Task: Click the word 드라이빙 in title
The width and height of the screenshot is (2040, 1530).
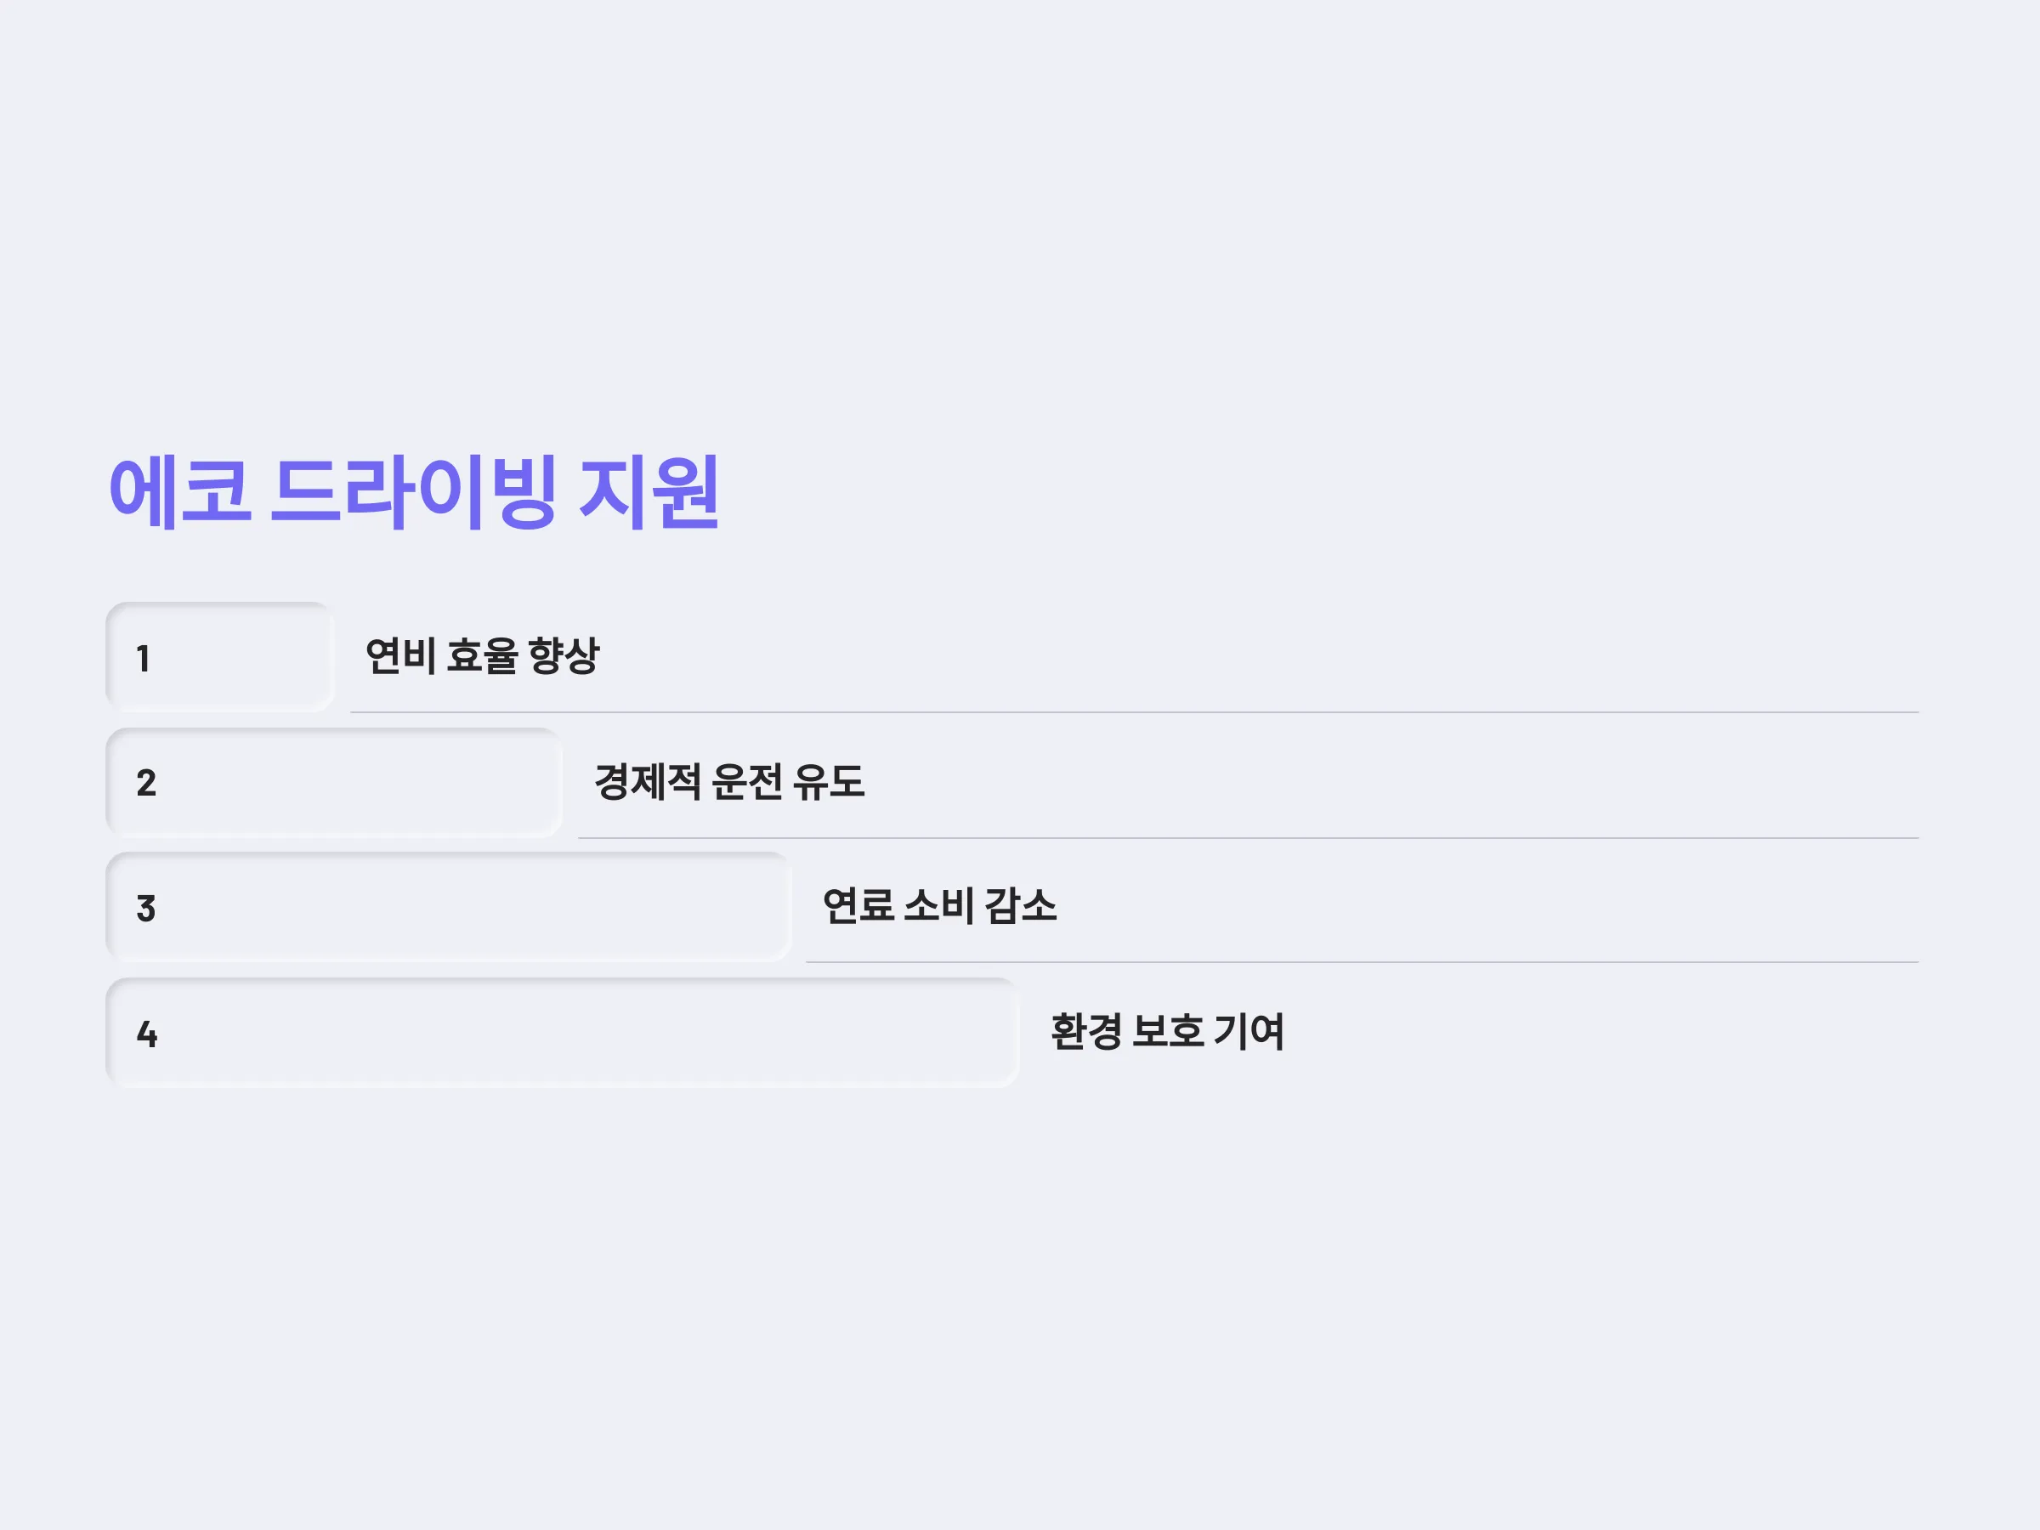Action: 414,491
